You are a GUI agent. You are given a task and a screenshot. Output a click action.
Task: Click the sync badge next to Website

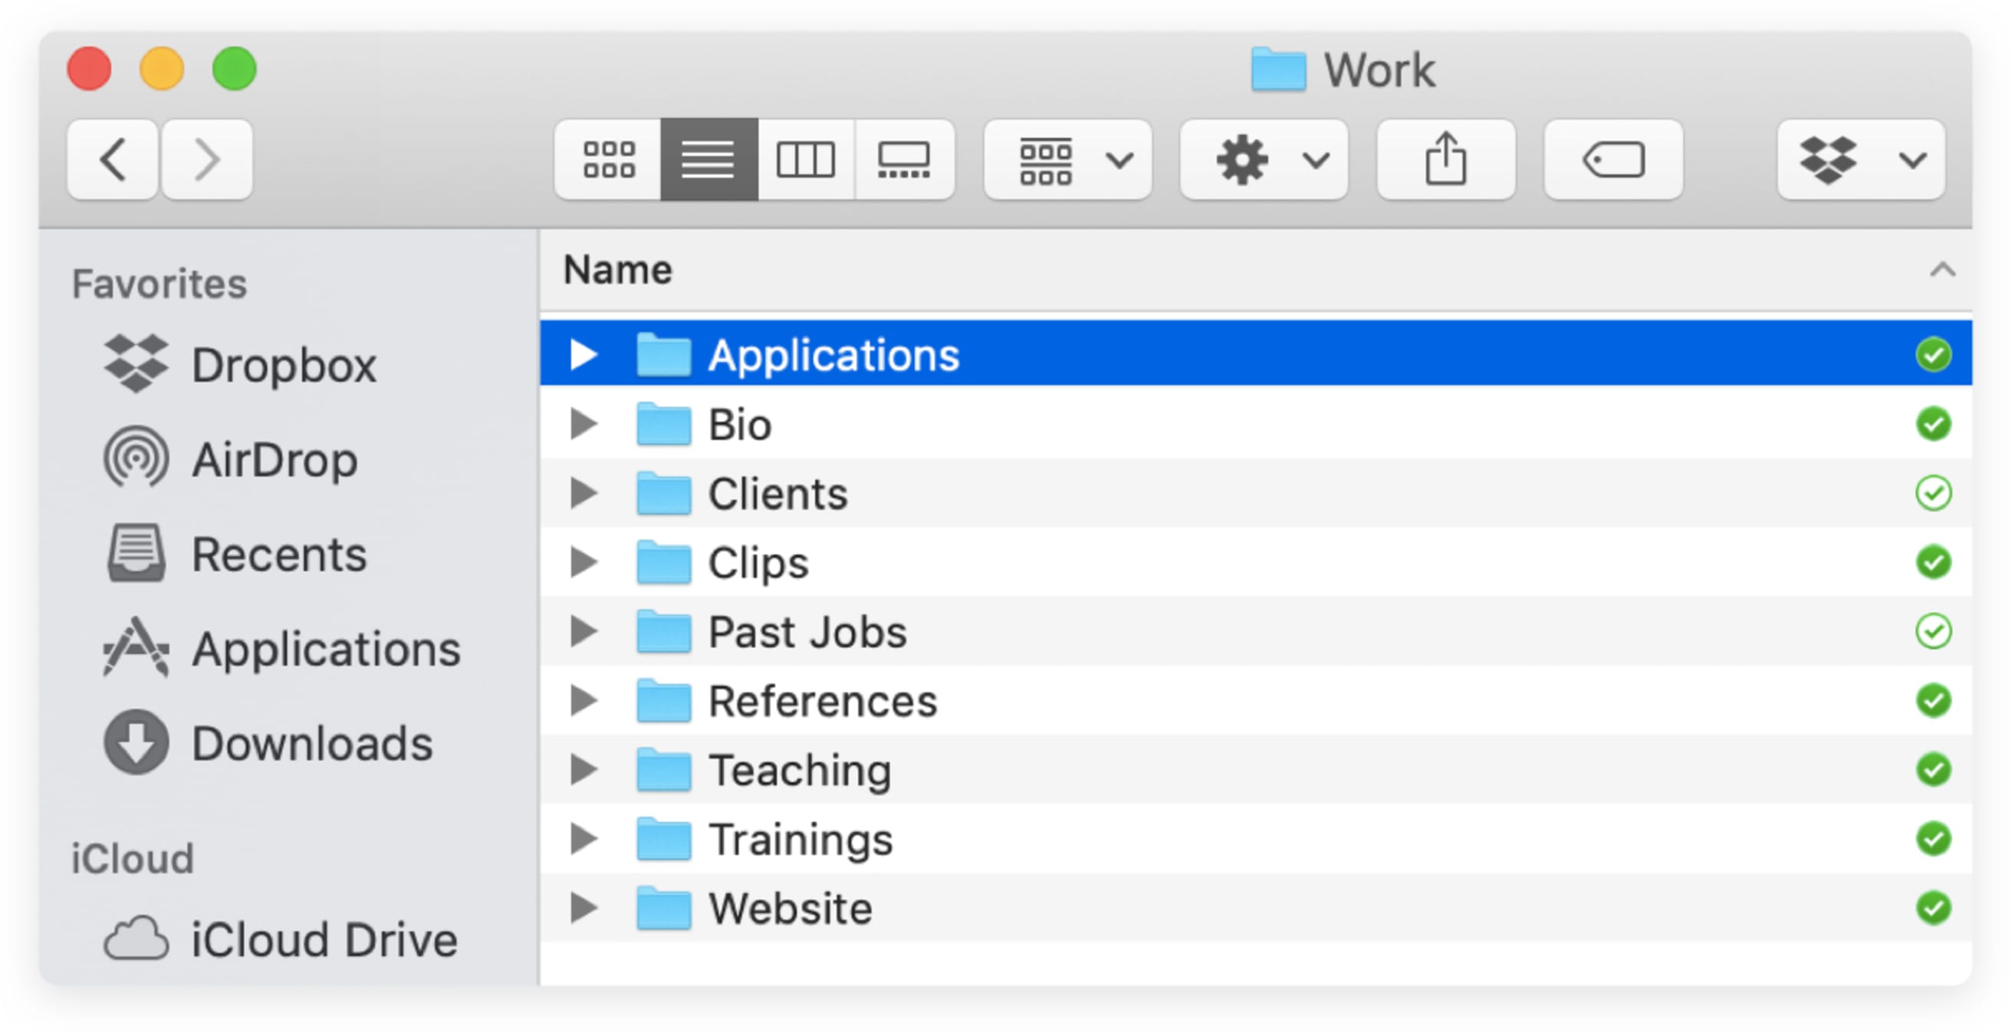pos(1935,908)
